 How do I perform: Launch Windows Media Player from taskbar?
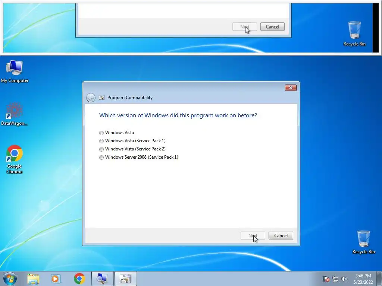[x=56, y=279]
